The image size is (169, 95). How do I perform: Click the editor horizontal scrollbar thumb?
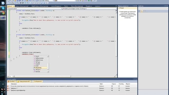pyautogui.click(x=43, y=76)
